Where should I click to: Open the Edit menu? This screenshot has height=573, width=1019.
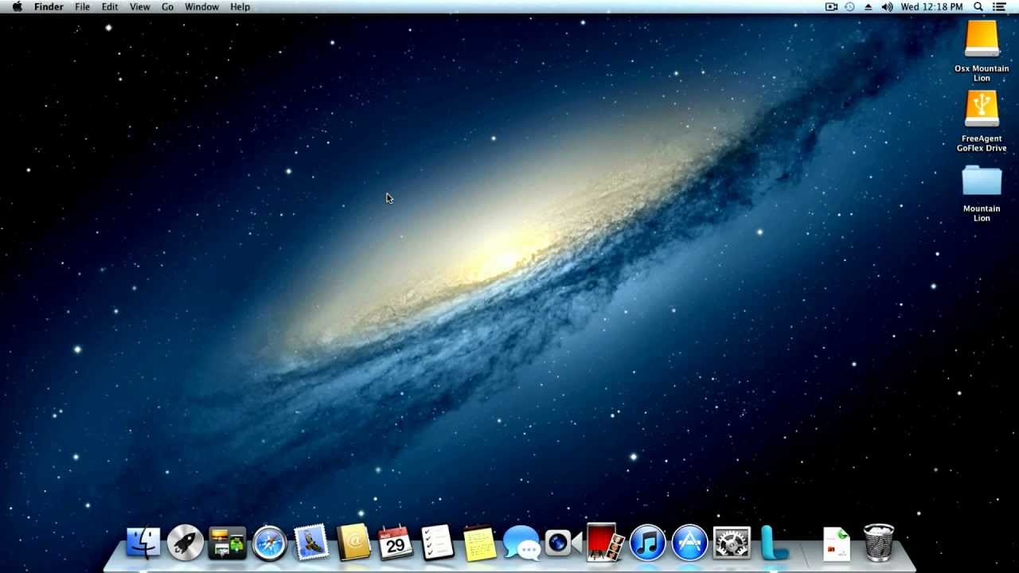tap(110, 7)
